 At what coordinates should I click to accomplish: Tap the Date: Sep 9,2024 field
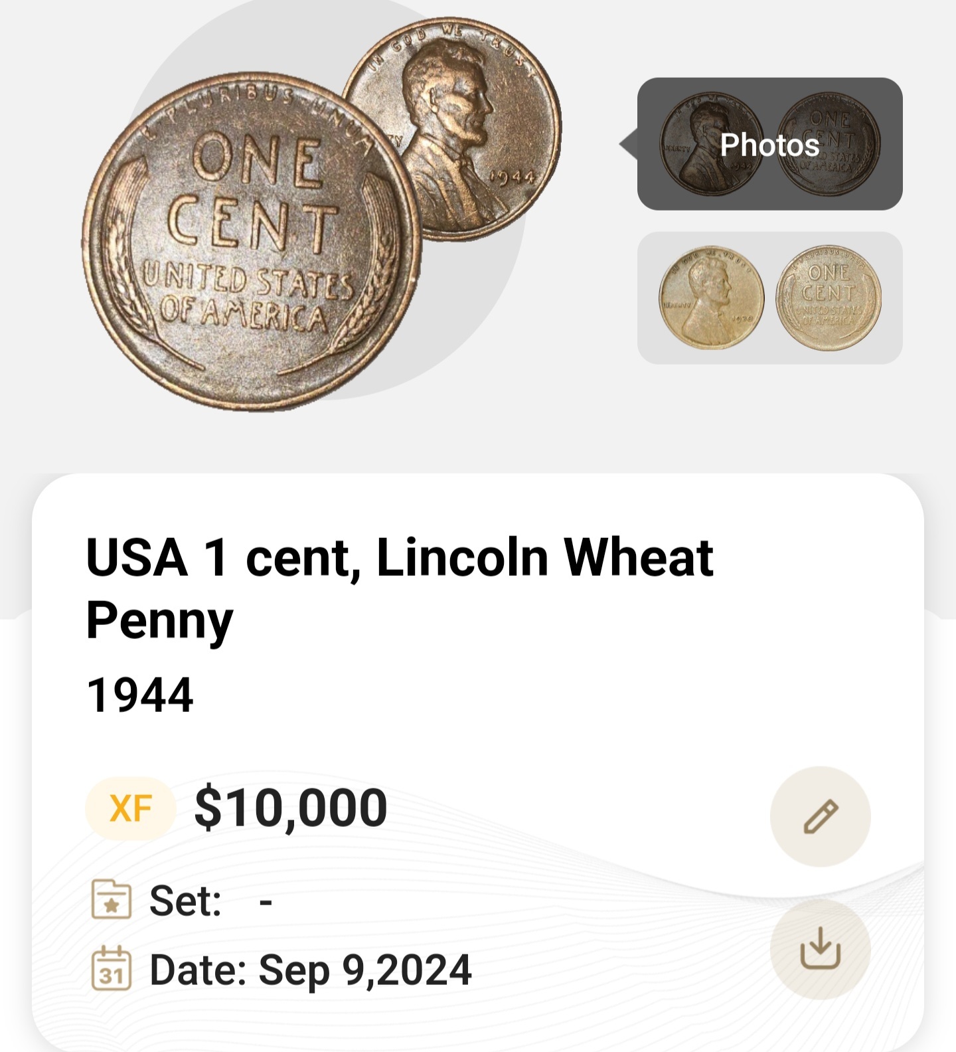[x=311, y=970]
